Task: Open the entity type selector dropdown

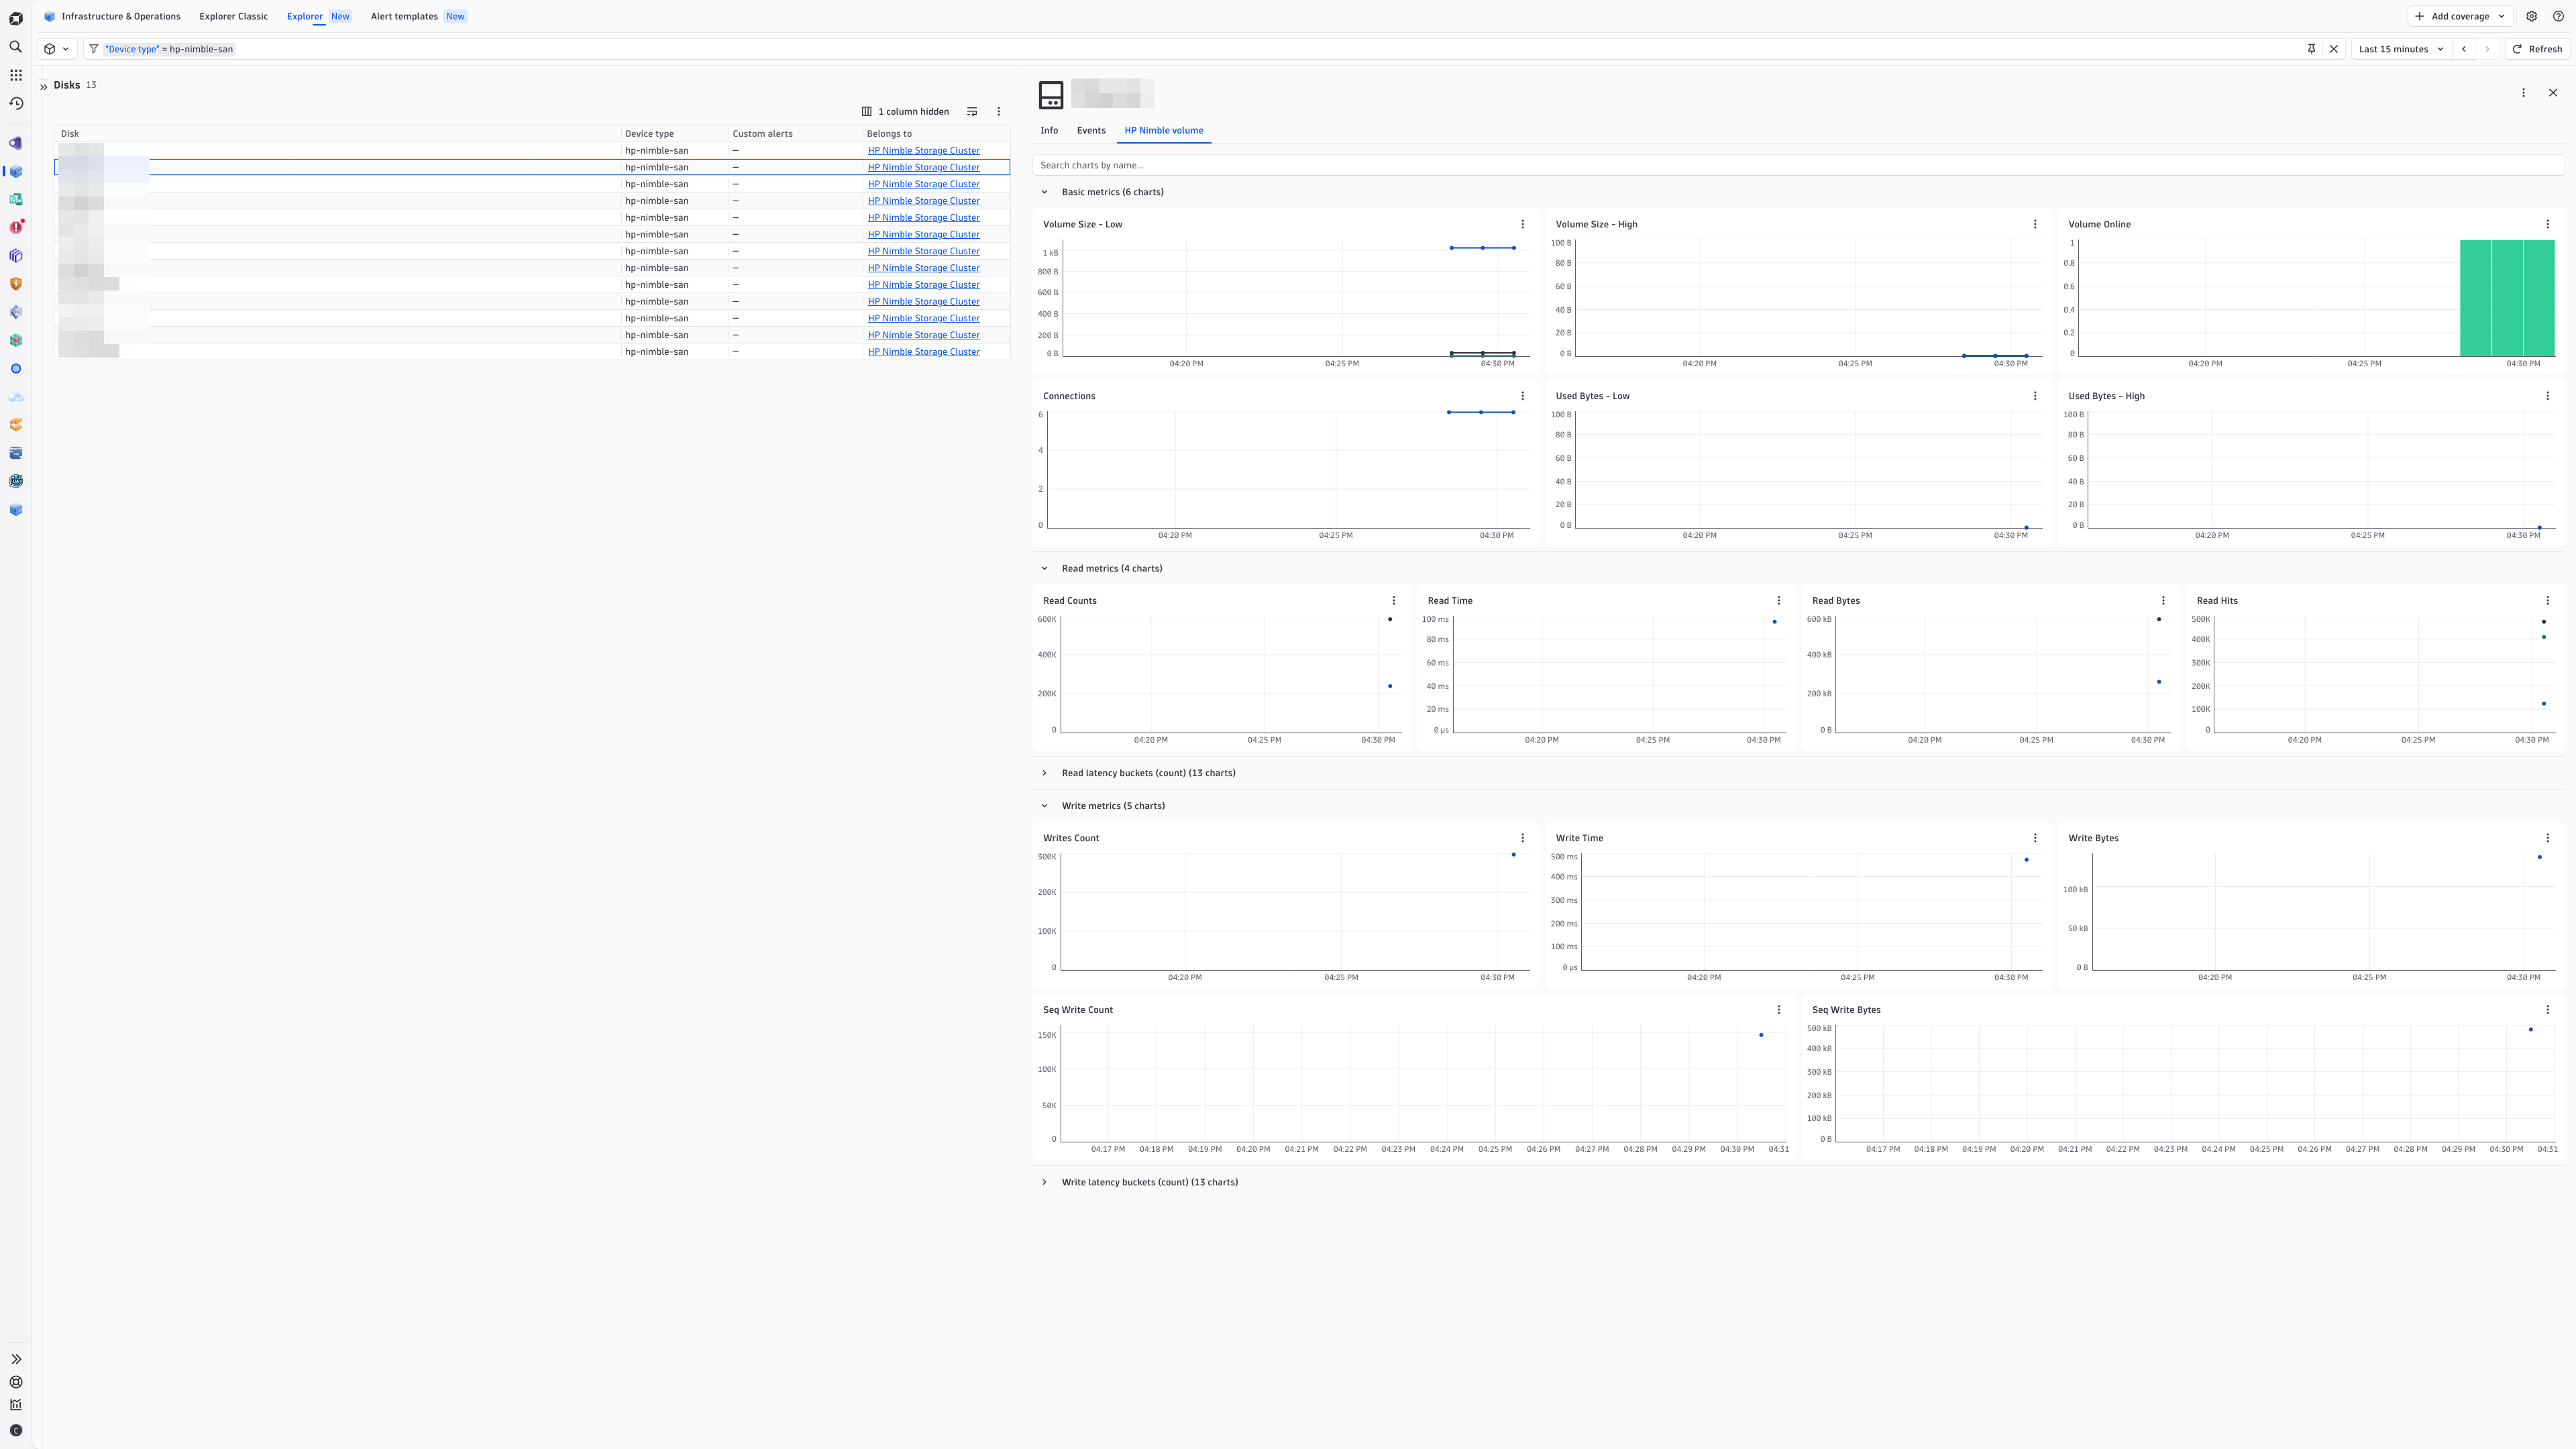Action: click(57, 49)
